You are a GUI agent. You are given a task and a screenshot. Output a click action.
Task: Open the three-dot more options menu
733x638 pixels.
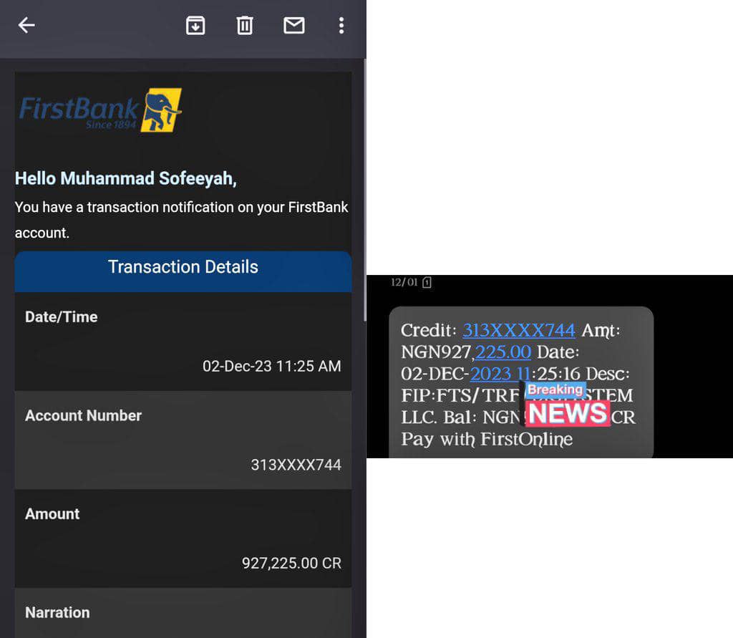[x=341, y=26]
